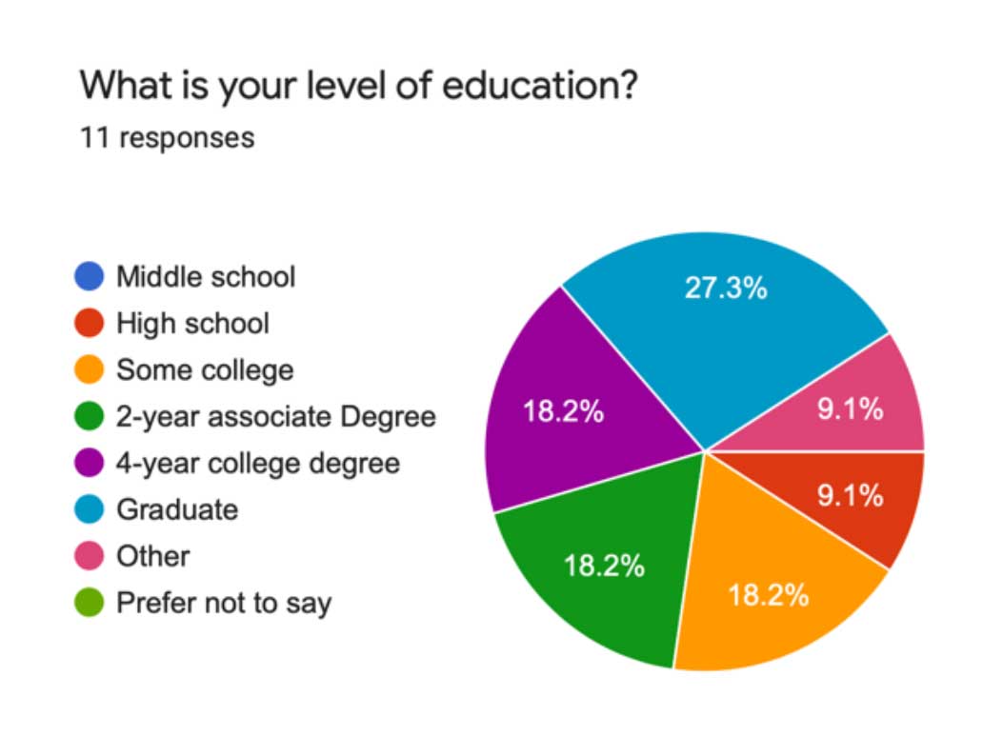The width and height of the screenshot is (983, 756).
Task: Select the Other pink legend dot
Action: pyautogui.click(x=89, y=556)
